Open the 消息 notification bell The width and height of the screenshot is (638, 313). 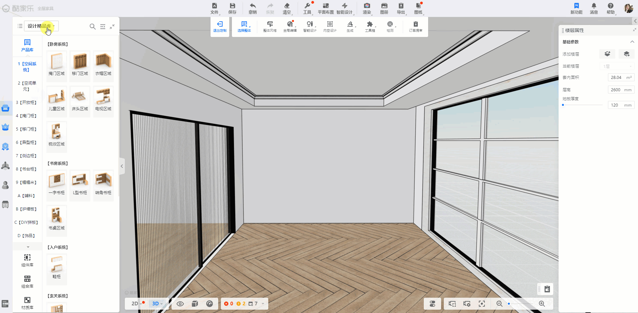tap(594, 6)
